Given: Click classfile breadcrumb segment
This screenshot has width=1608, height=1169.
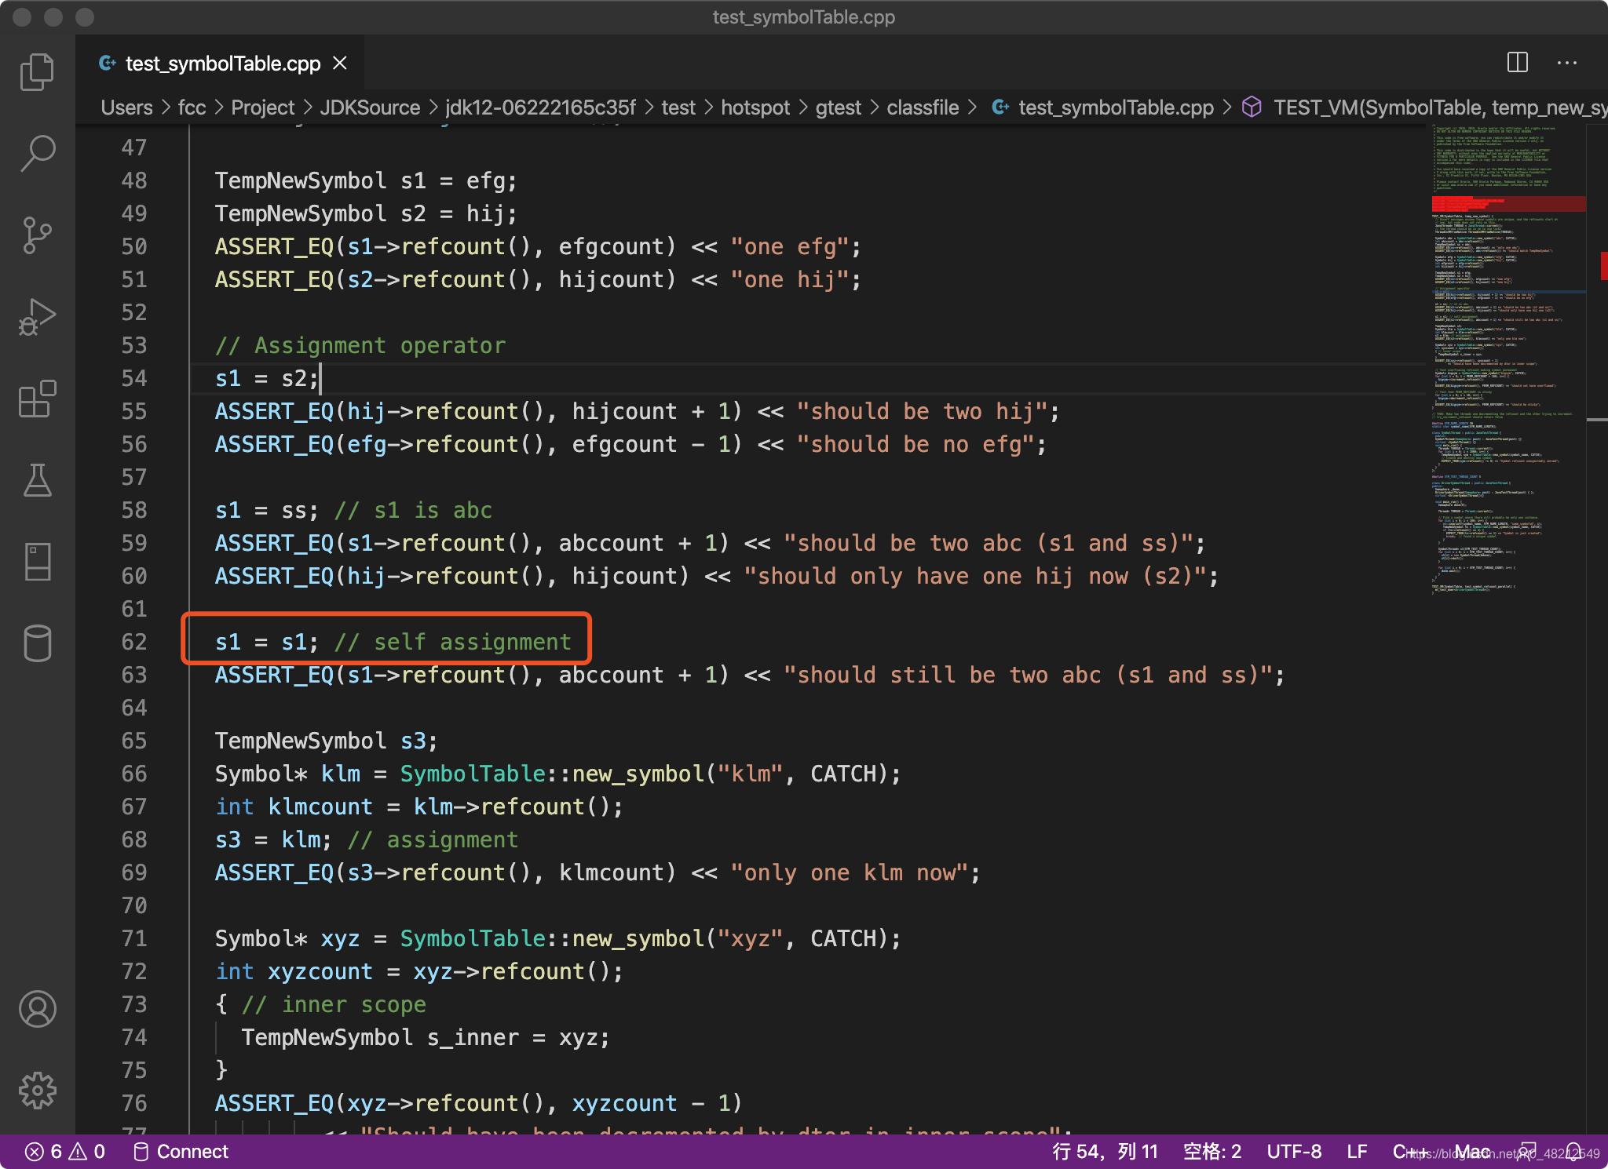Looking at the screenshot, I should click(x=923, y=107).
